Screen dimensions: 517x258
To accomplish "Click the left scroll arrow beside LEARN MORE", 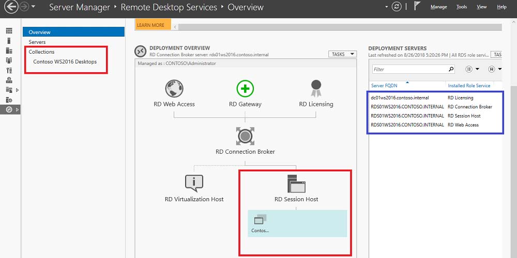I will pyautogui.click(x=175, y=27).
